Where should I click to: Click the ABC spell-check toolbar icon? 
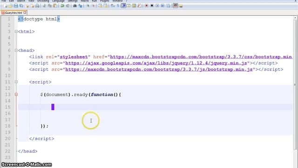point(176,6)
